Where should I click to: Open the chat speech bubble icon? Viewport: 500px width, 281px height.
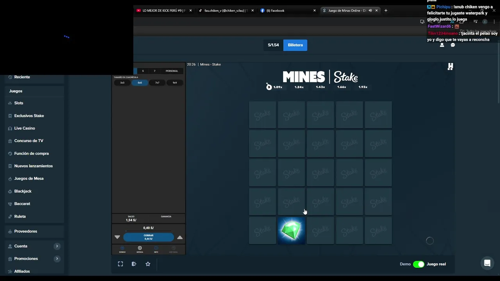(x=453, y=45)
